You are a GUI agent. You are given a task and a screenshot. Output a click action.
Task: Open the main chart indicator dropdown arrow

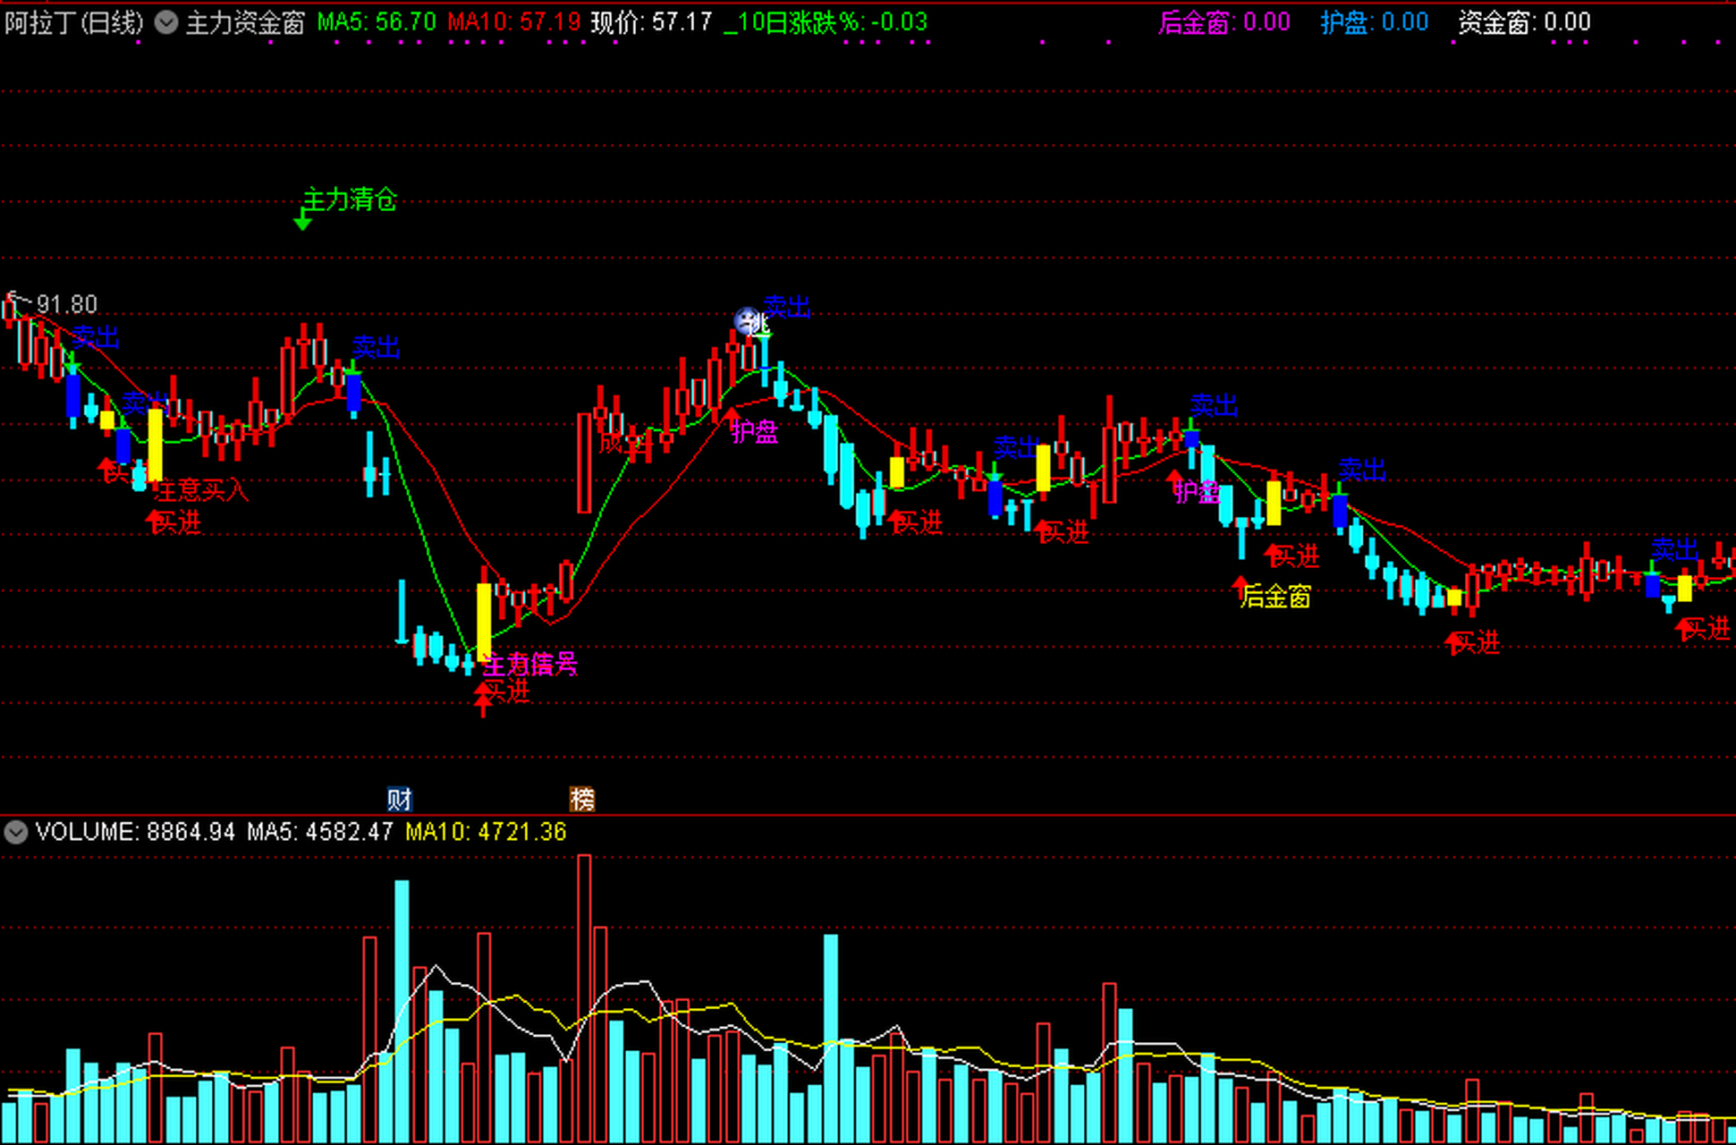pos(166,22)
